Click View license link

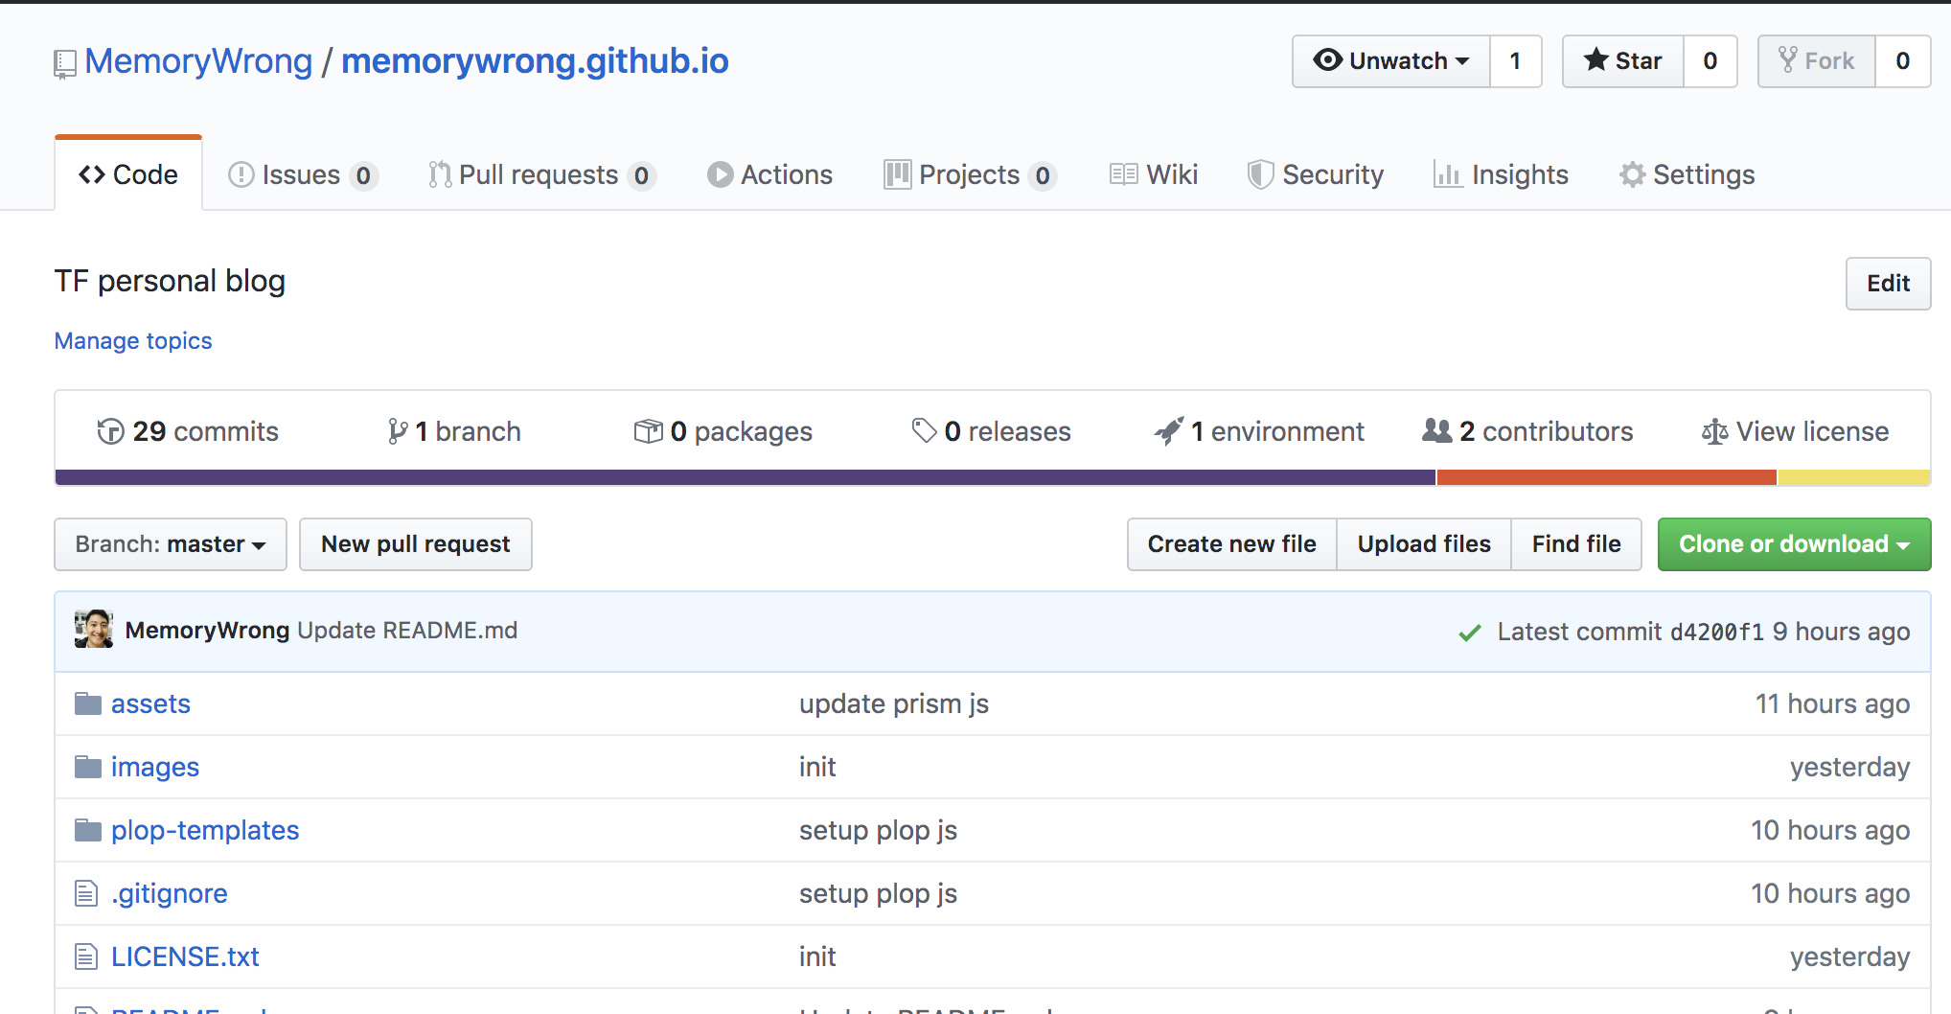tap(1795, 431)
